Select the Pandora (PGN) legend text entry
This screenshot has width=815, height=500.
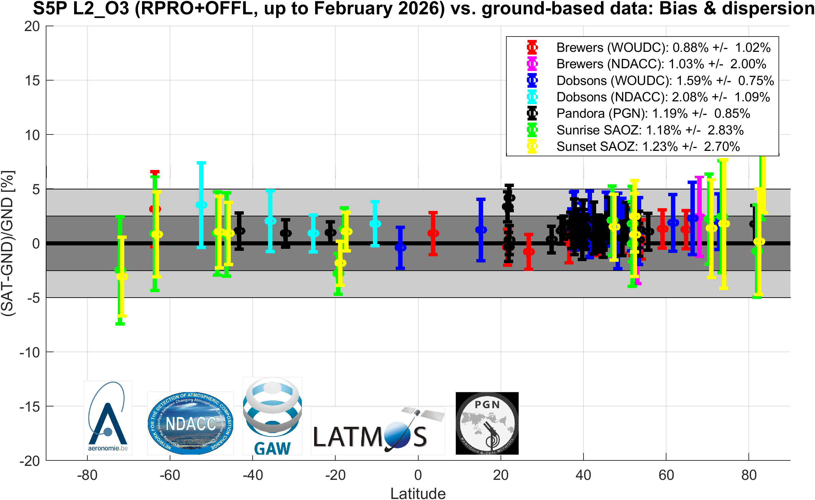(x=653, y=114)
